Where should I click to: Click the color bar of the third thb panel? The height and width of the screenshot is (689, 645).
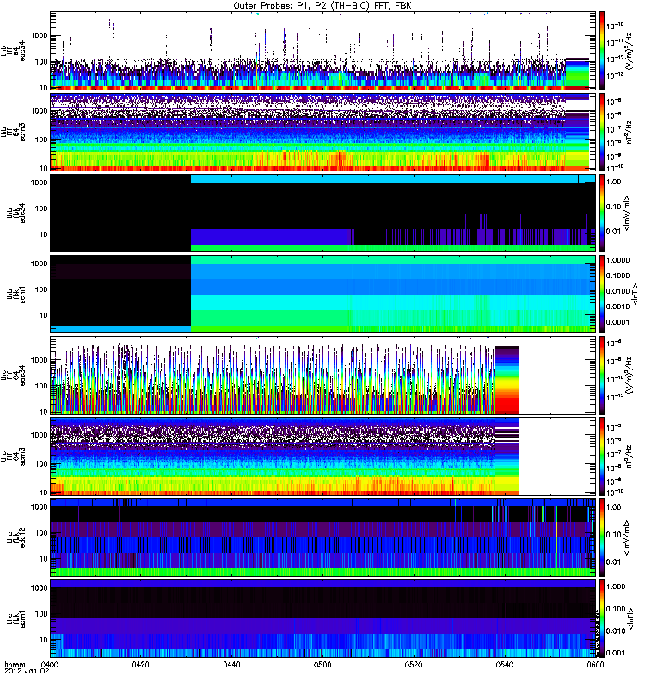[602, 212]
